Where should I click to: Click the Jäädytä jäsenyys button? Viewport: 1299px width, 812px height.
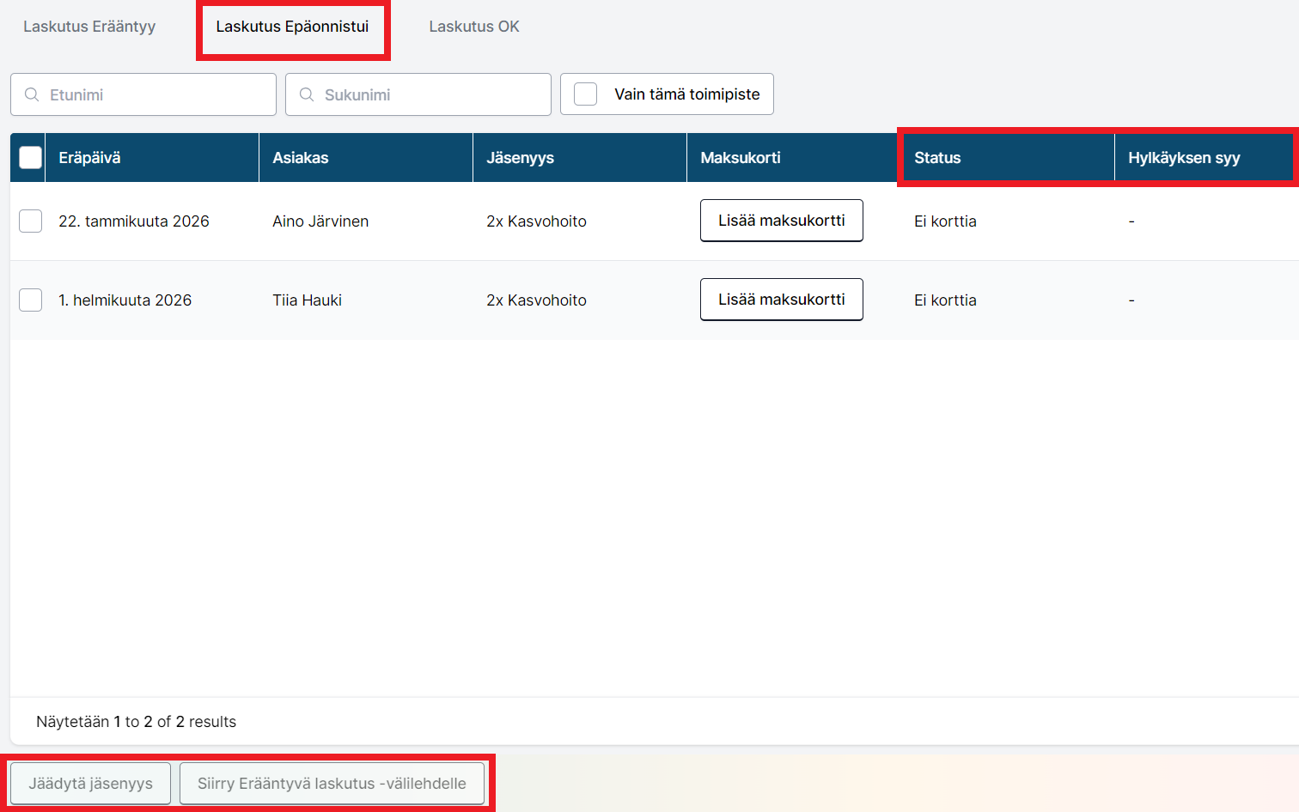pos(90,784)
